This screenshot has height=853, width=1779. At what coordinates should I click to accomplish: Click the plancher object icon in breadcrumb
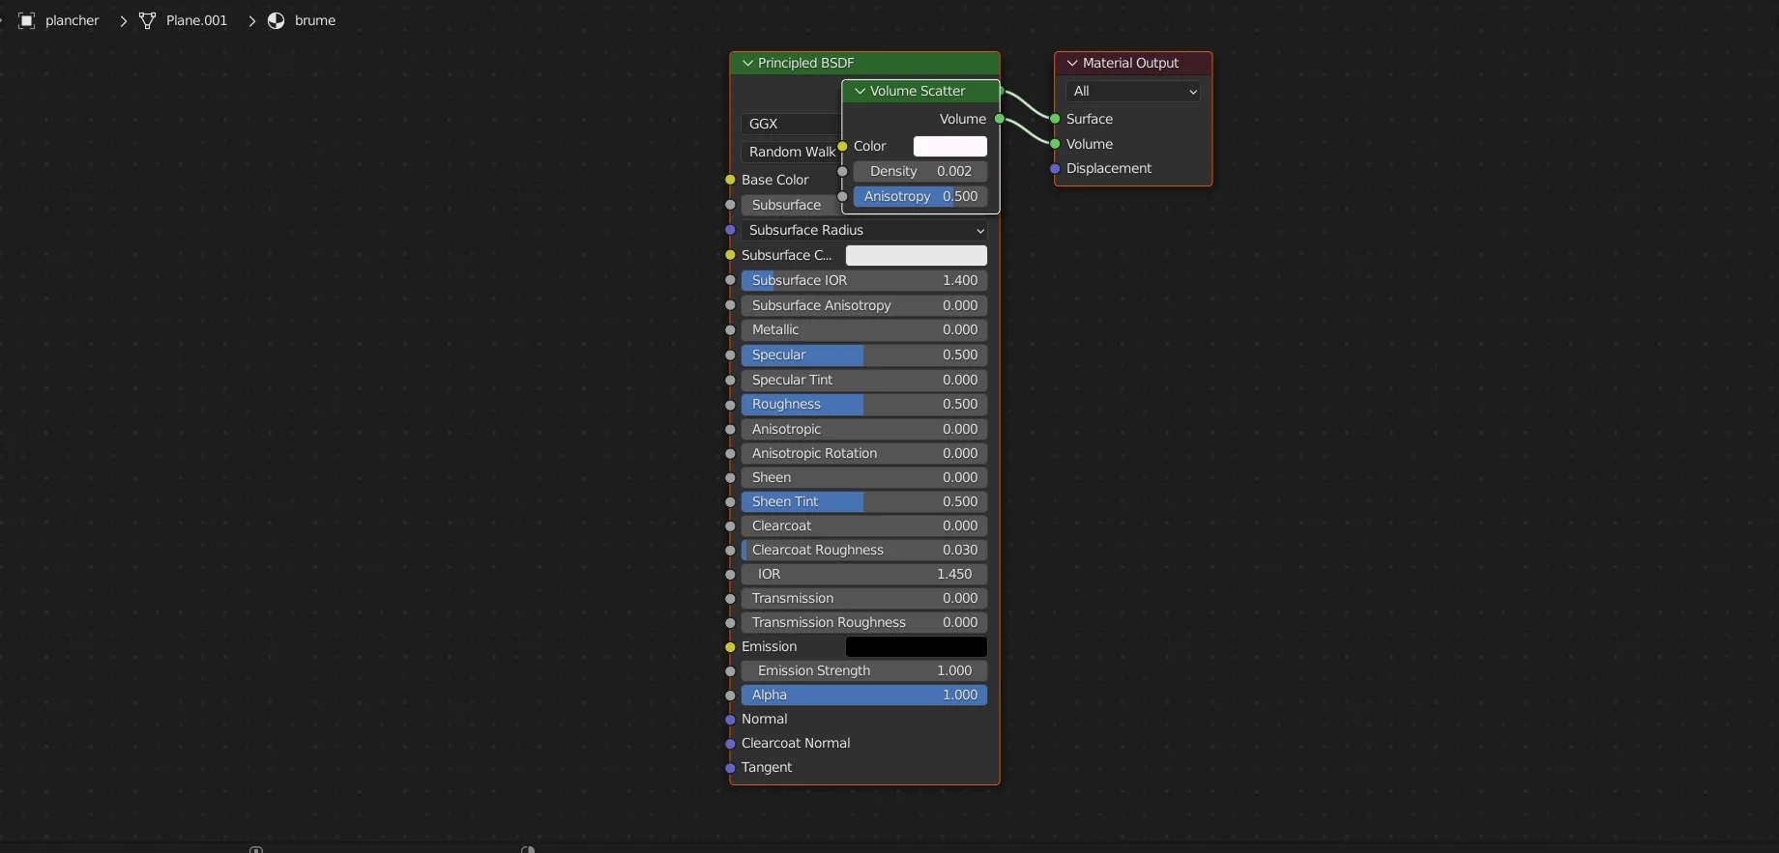[27, 20]
